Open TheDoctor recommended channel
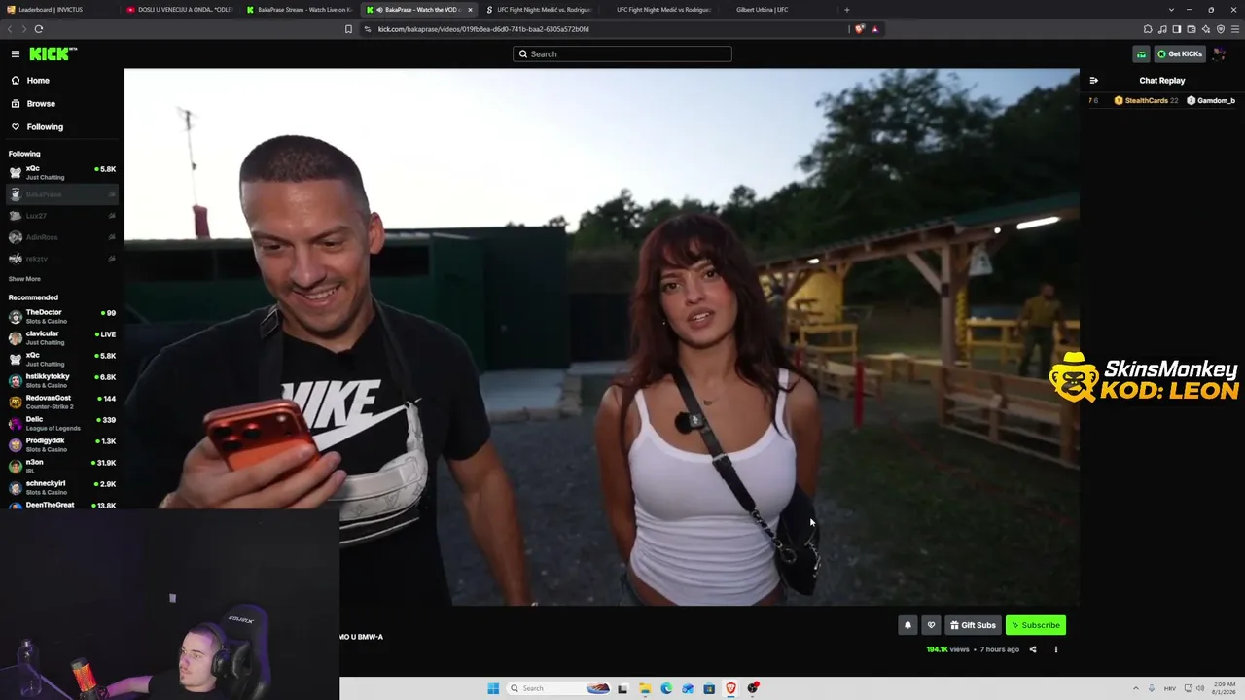 (x=60, y=317)
